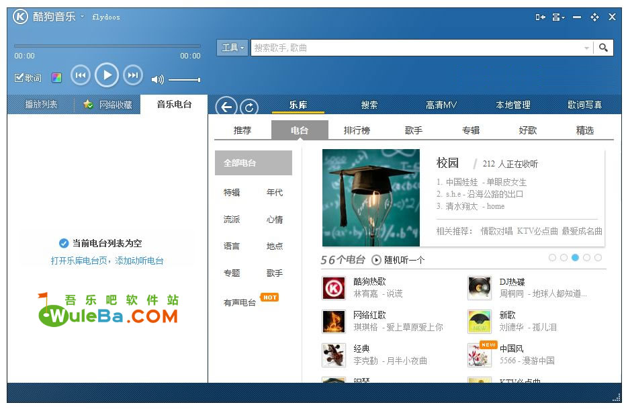Switch to mini player mode icon
The image size is (628, 413).
[540, 17]
